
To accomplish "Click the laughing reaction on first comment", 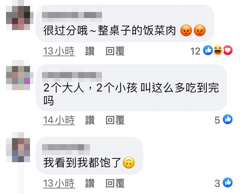I will pos(218,50).
